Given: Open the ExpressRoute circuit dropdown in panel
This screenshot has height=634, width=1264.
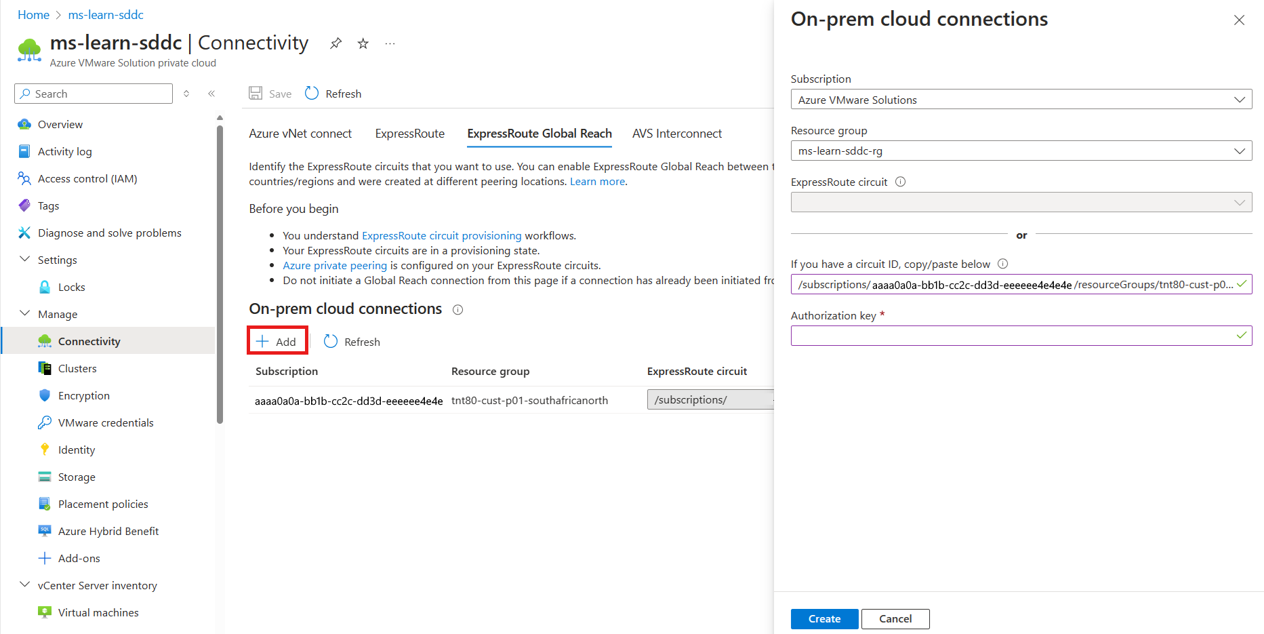Looking at the screenshot, I should point(1021,202).
